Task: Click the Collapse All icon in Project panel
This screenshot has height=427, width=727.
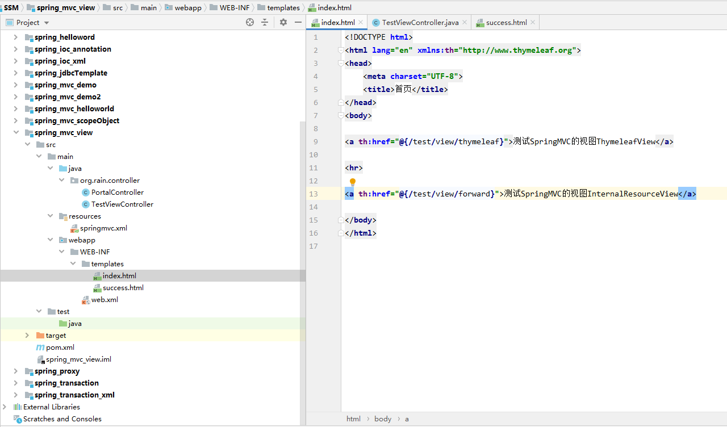Action: coord(265,22)
